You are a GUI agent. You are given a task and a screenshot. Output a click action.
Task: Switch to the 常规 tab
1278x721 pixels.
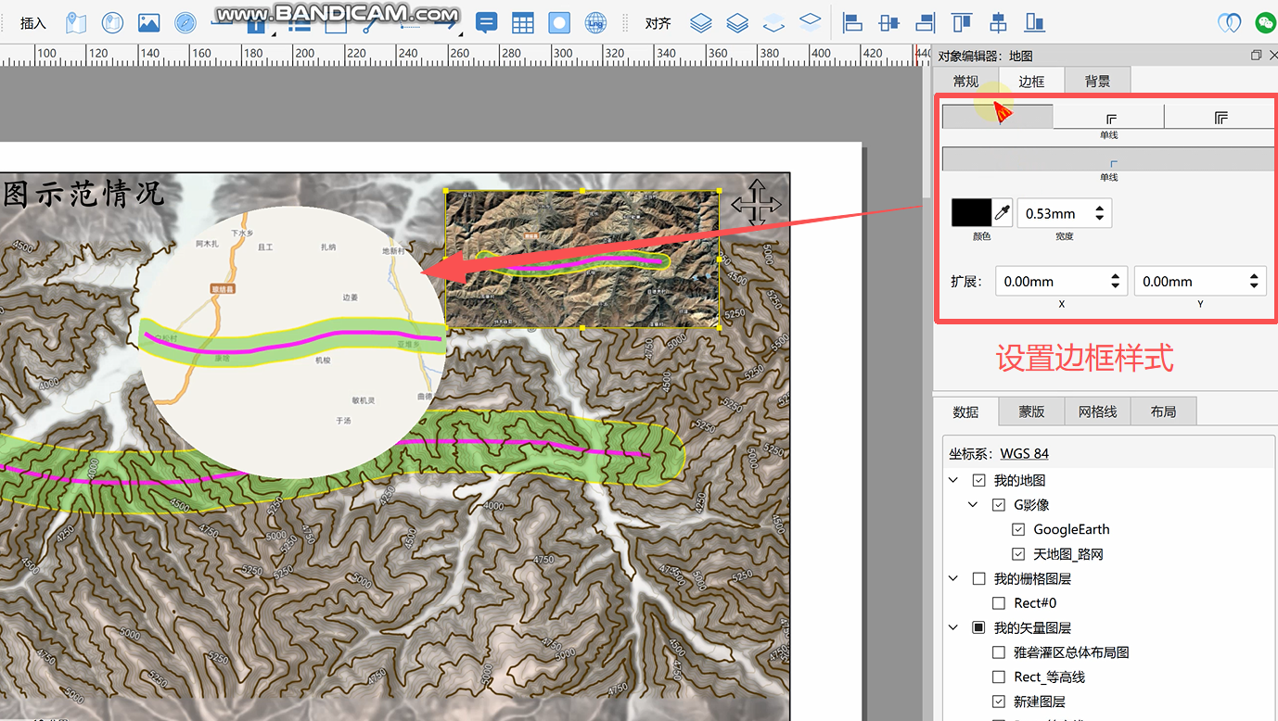(x=965, y=82)
